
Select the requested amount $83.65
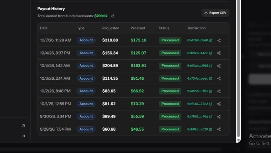(109, 91)
